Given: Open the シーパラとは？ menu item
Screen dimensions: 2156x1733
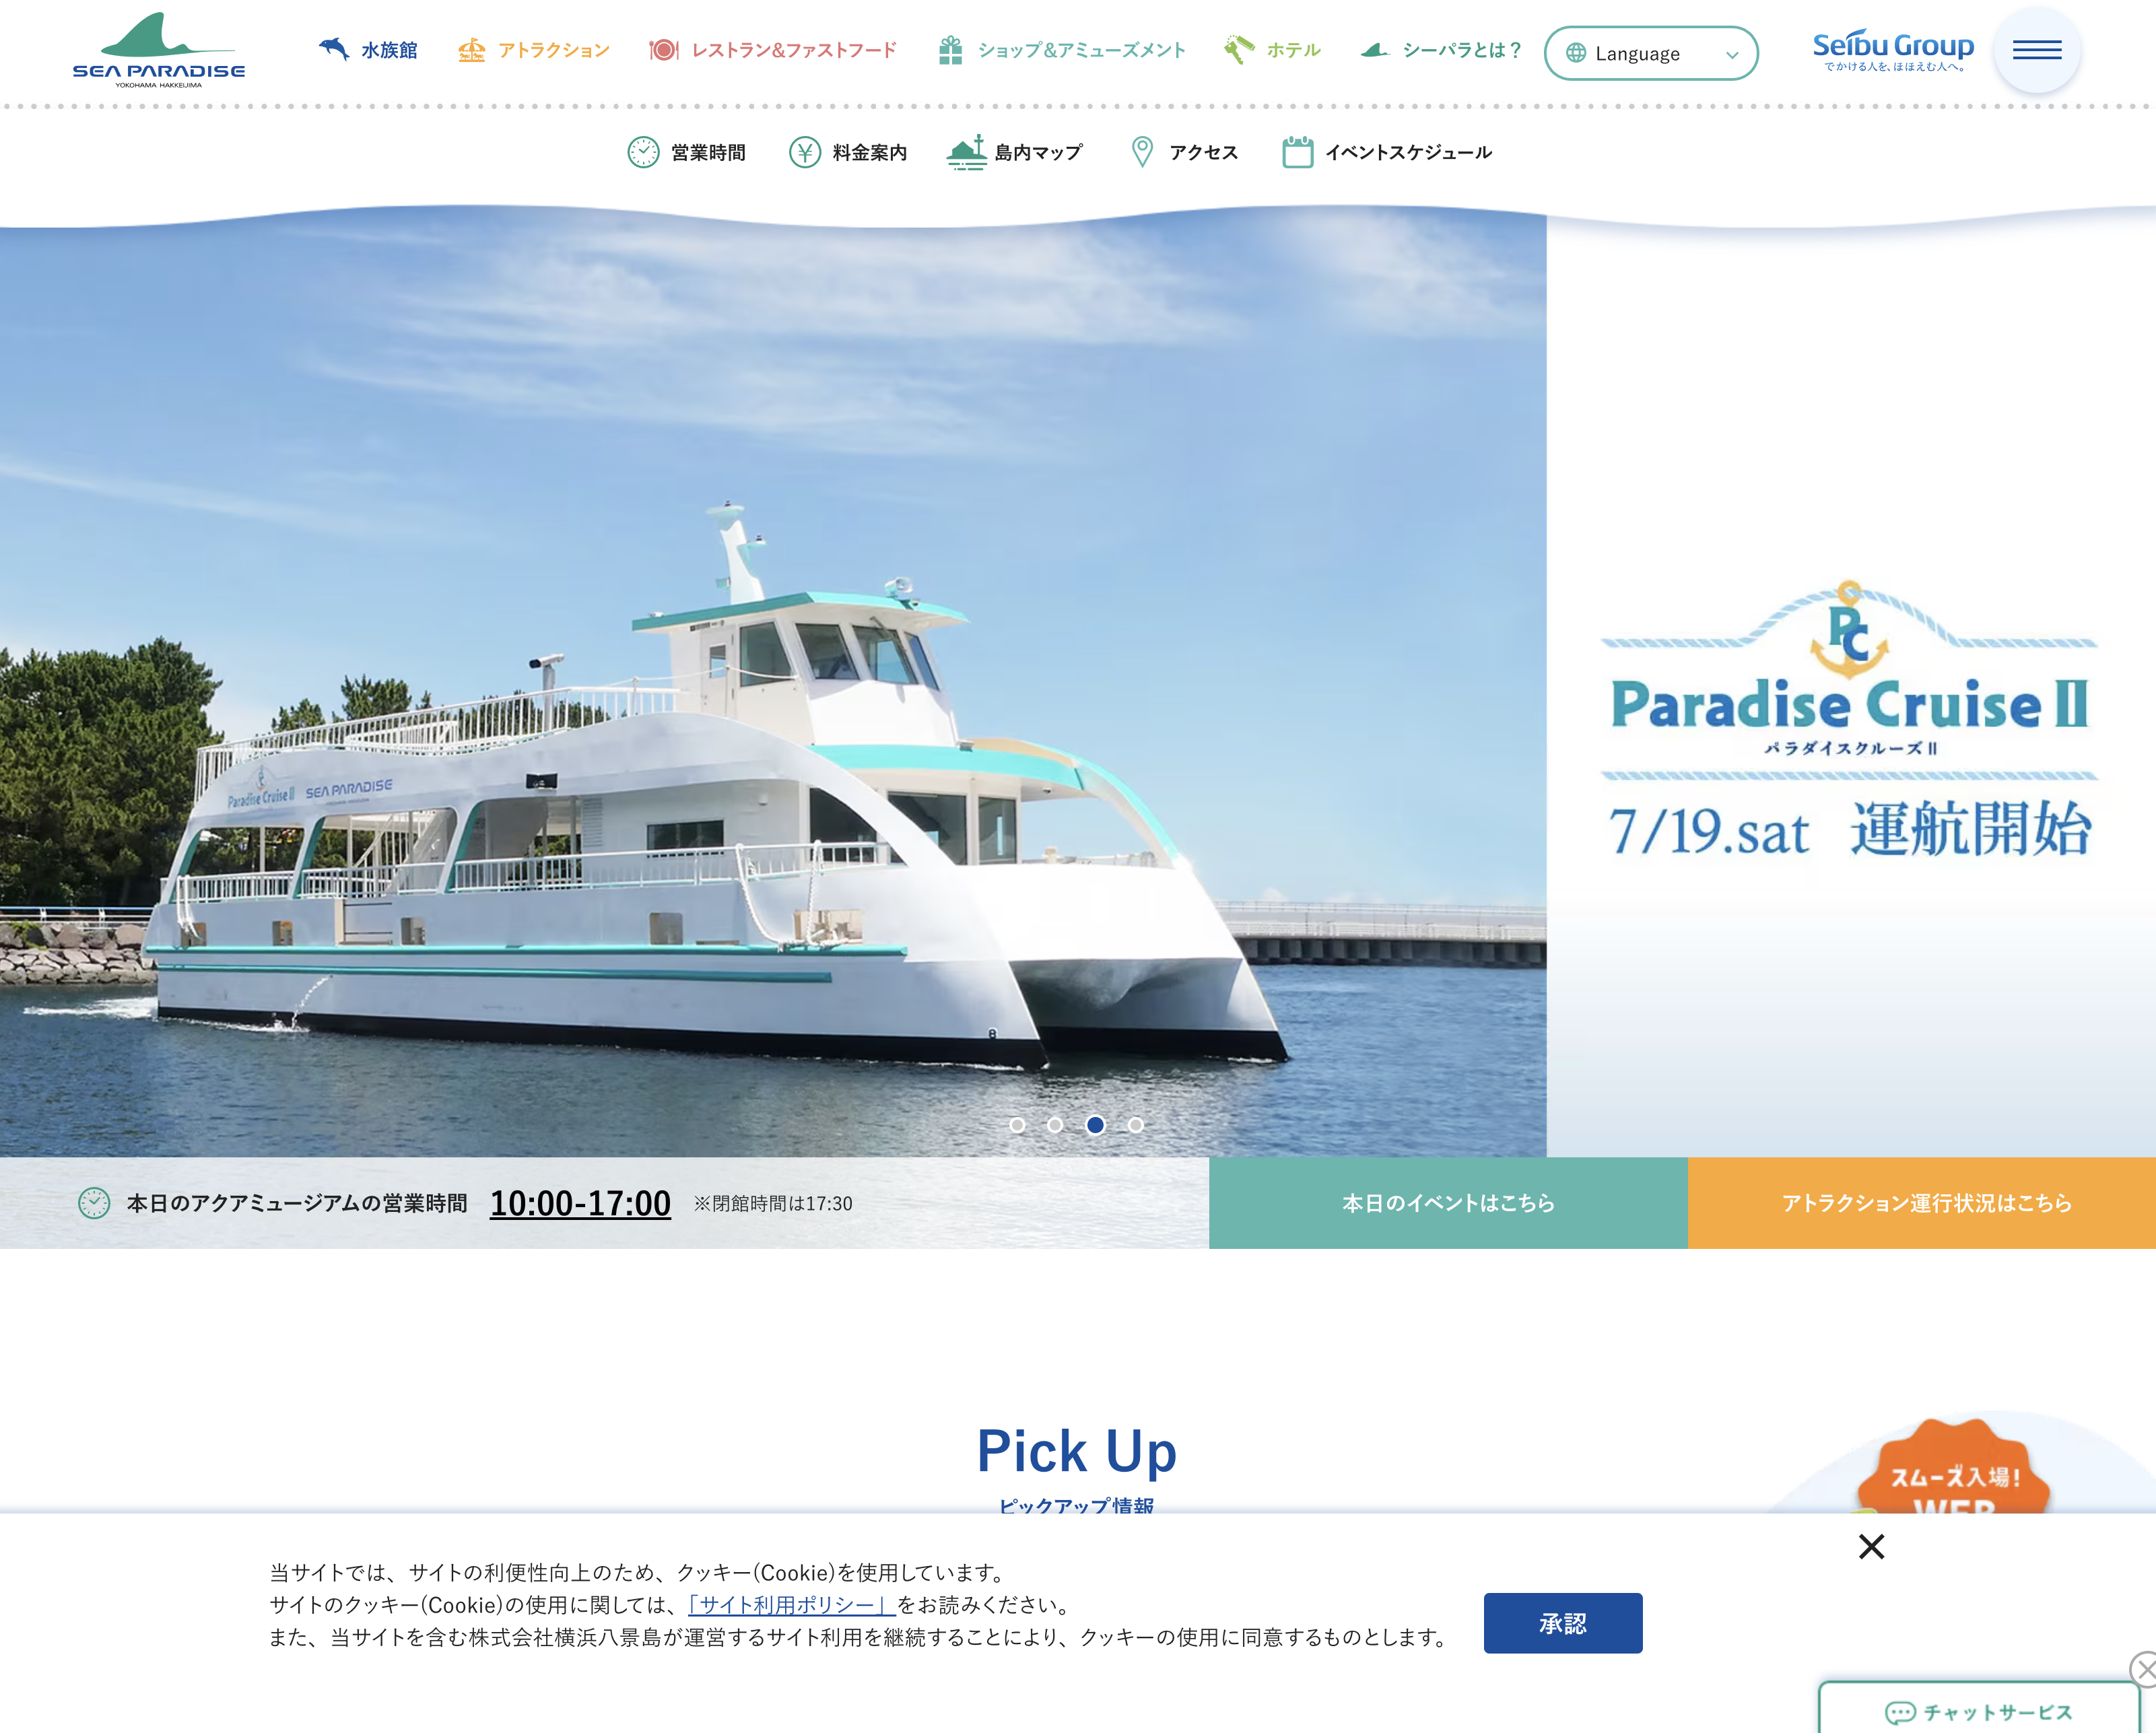Looking at the screenshot, I should tap(1441, 49).
